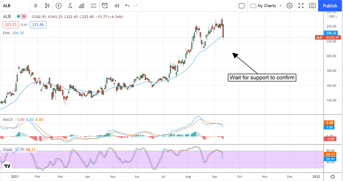Click the 225.86 buy price box
The height and width of the screenshot is (181, 343).
(38, 25)
